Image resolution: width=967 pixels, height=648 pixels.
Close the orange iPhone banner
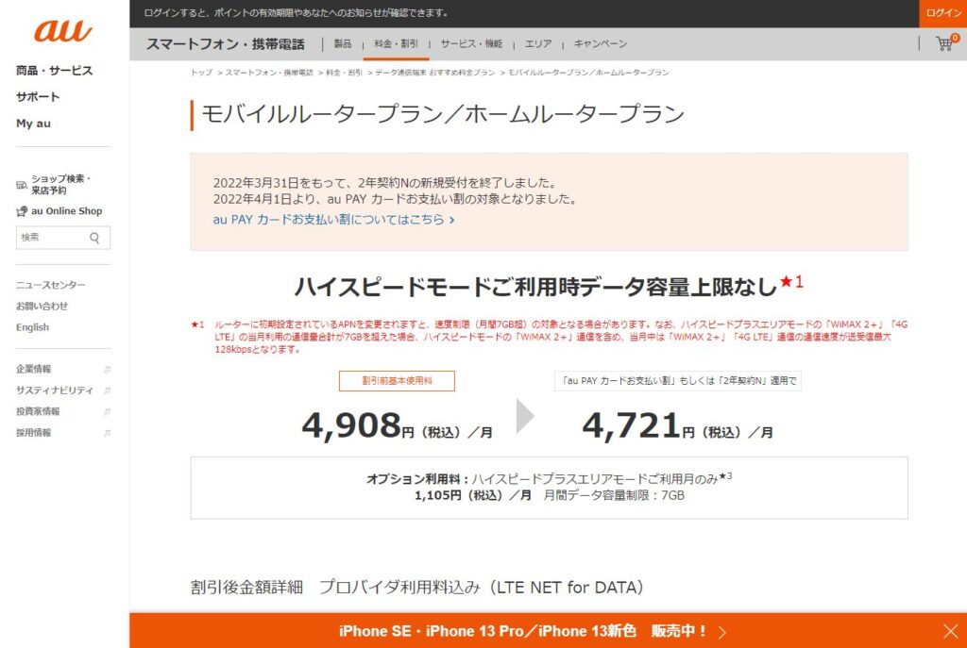[950, 631]
